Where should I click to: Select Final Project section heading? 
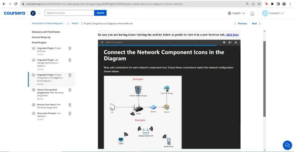coord(39,43)
